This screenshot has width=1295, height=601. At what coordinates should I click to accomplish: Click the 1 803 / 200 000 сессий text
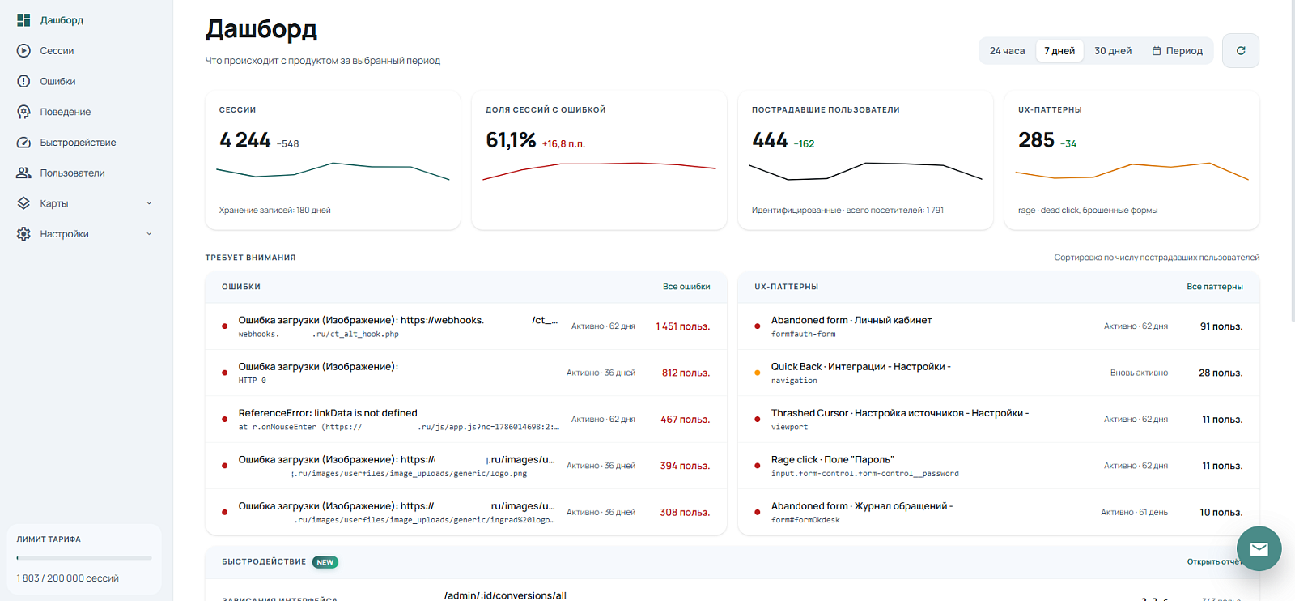pos(68,578)
